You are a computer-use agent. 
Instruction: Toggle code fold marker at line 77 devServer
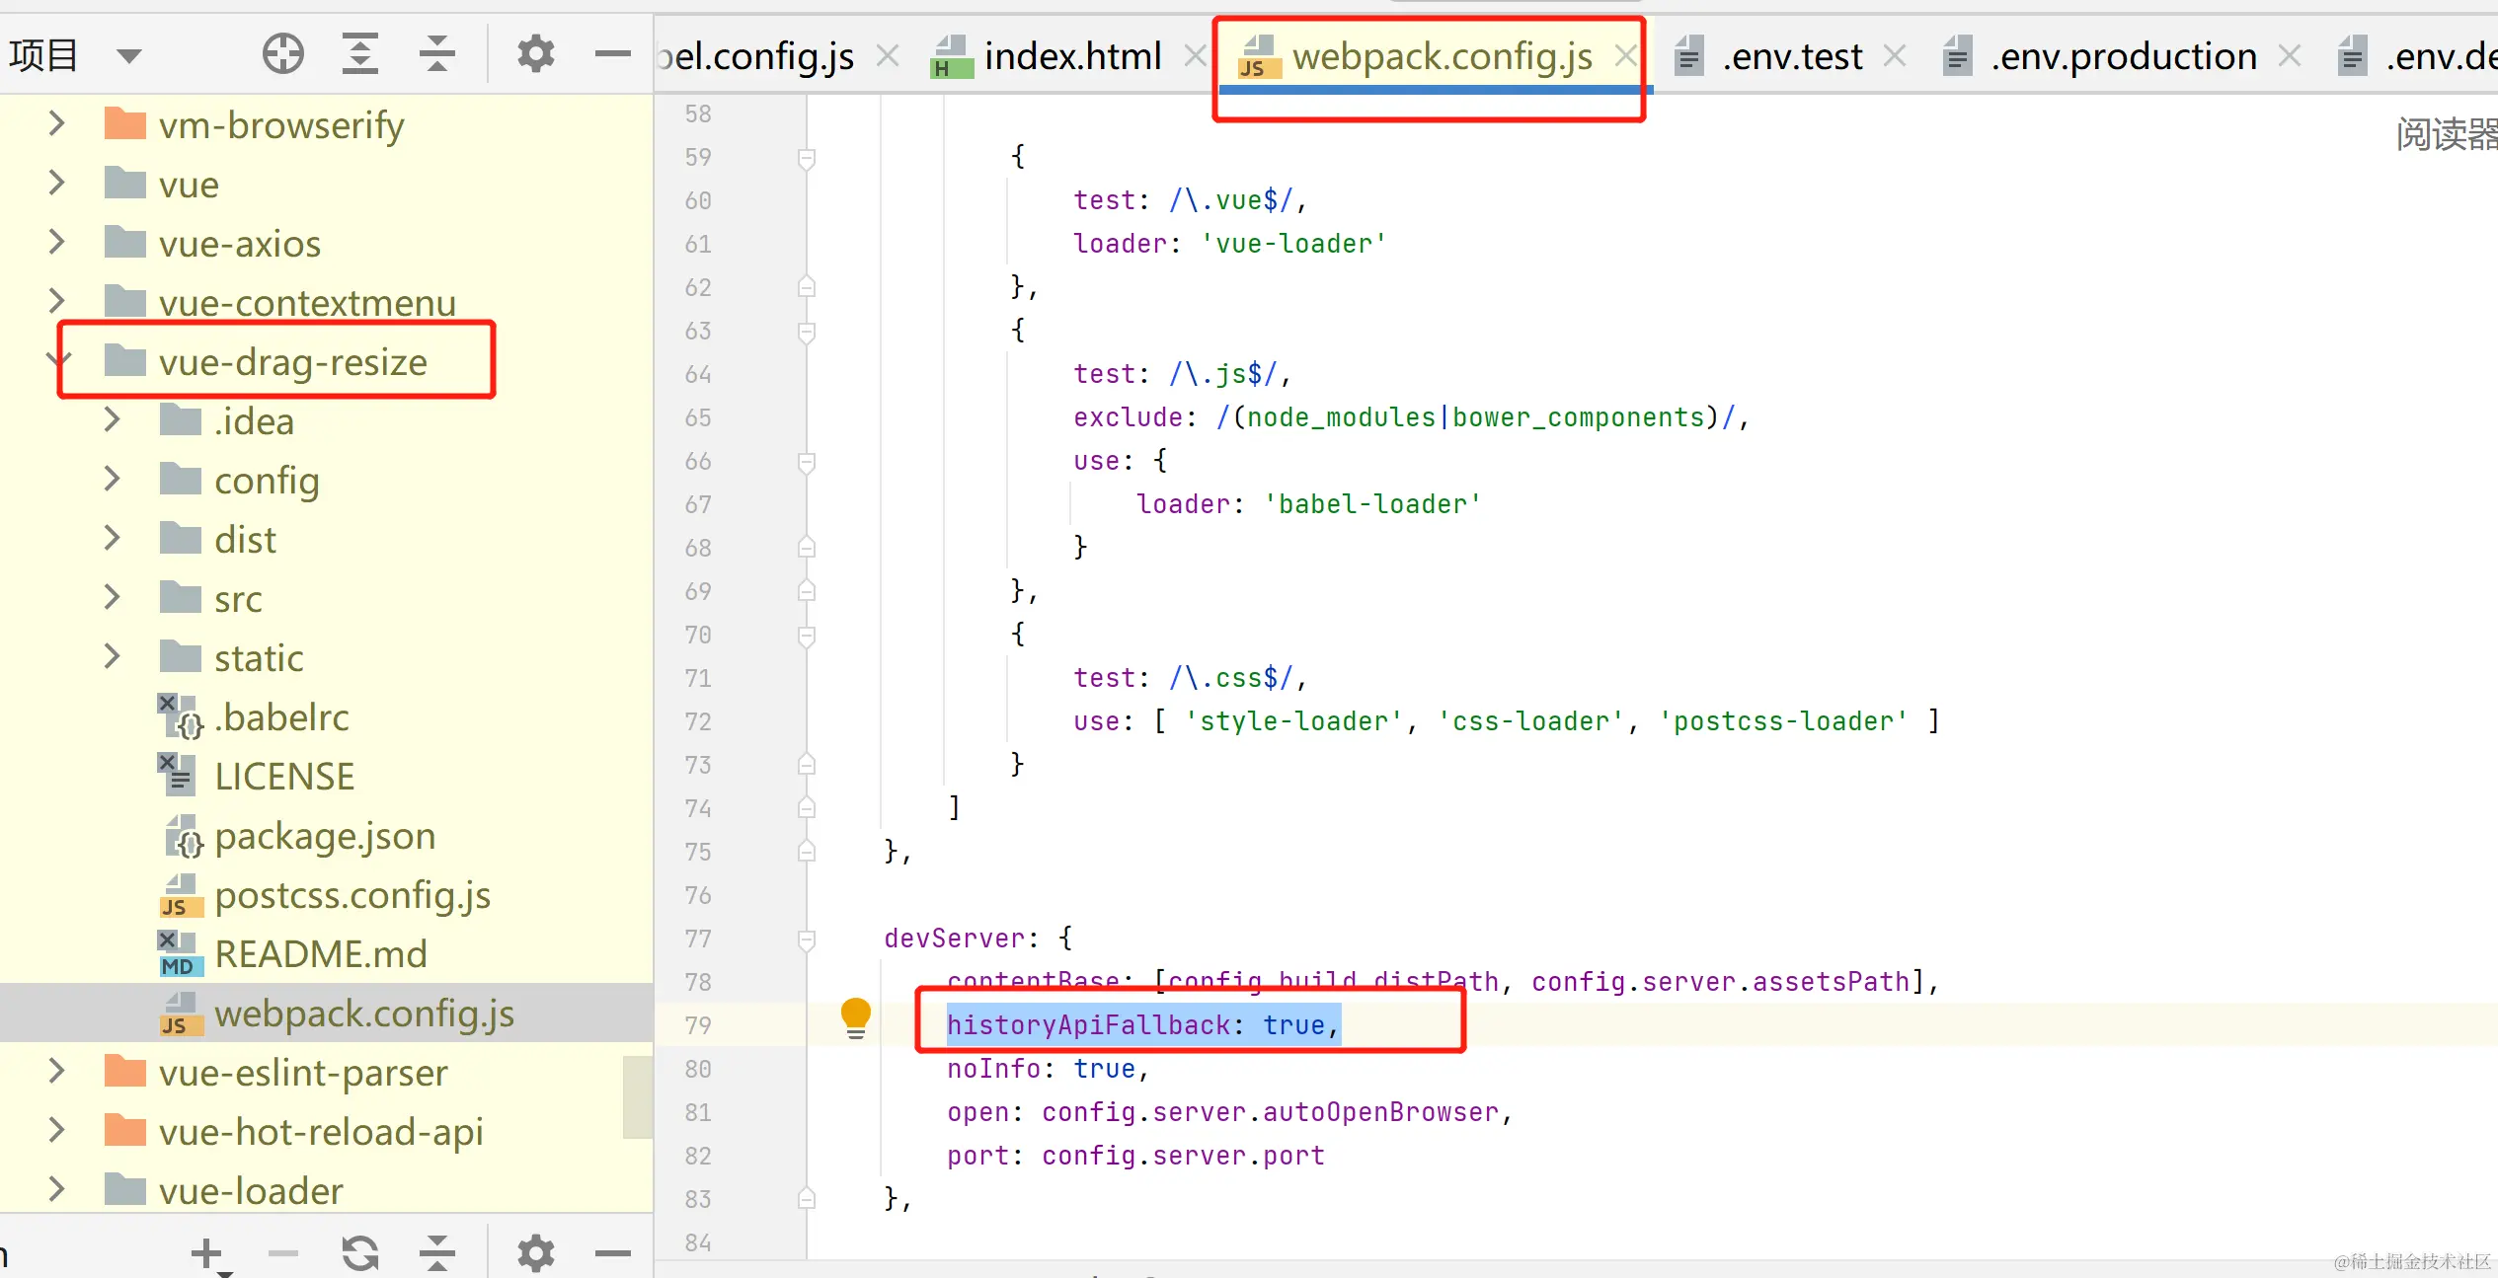[x=807, y=940]
